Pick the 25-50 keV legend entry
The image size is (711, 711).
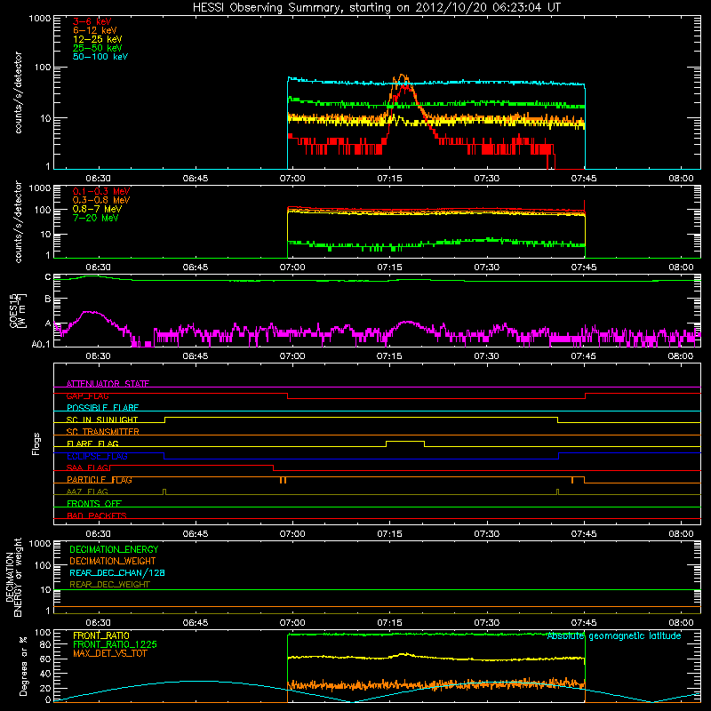[x=98, y=48]
